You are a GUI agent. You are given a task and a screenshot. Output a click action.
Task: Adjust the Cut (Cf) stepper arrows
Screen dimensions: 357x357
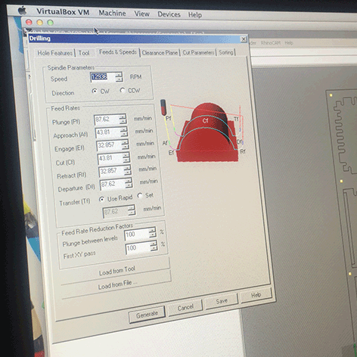[126, 158]
